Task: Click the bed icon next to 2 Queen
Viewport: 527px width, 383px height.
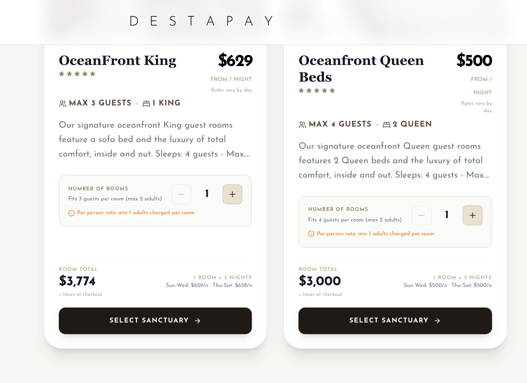Action: [x=386, y=125]
